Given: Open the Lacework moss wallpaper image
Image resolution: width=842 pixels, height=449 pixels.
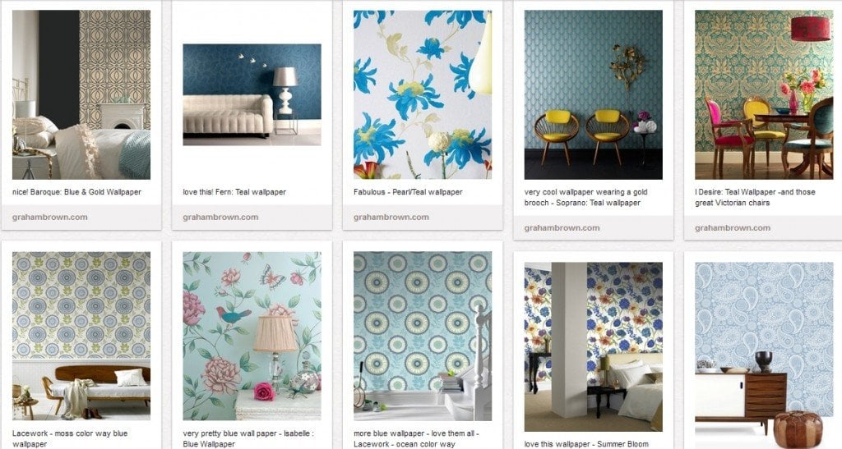Looking at the screenshot, I should (x=81, y=336).
